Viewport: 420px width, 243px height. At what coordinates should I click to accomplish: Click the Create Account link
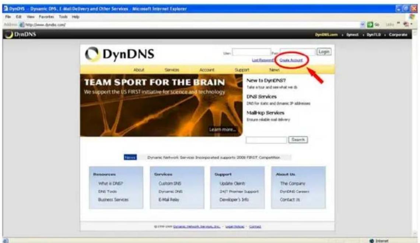click(x=291, y=60)
